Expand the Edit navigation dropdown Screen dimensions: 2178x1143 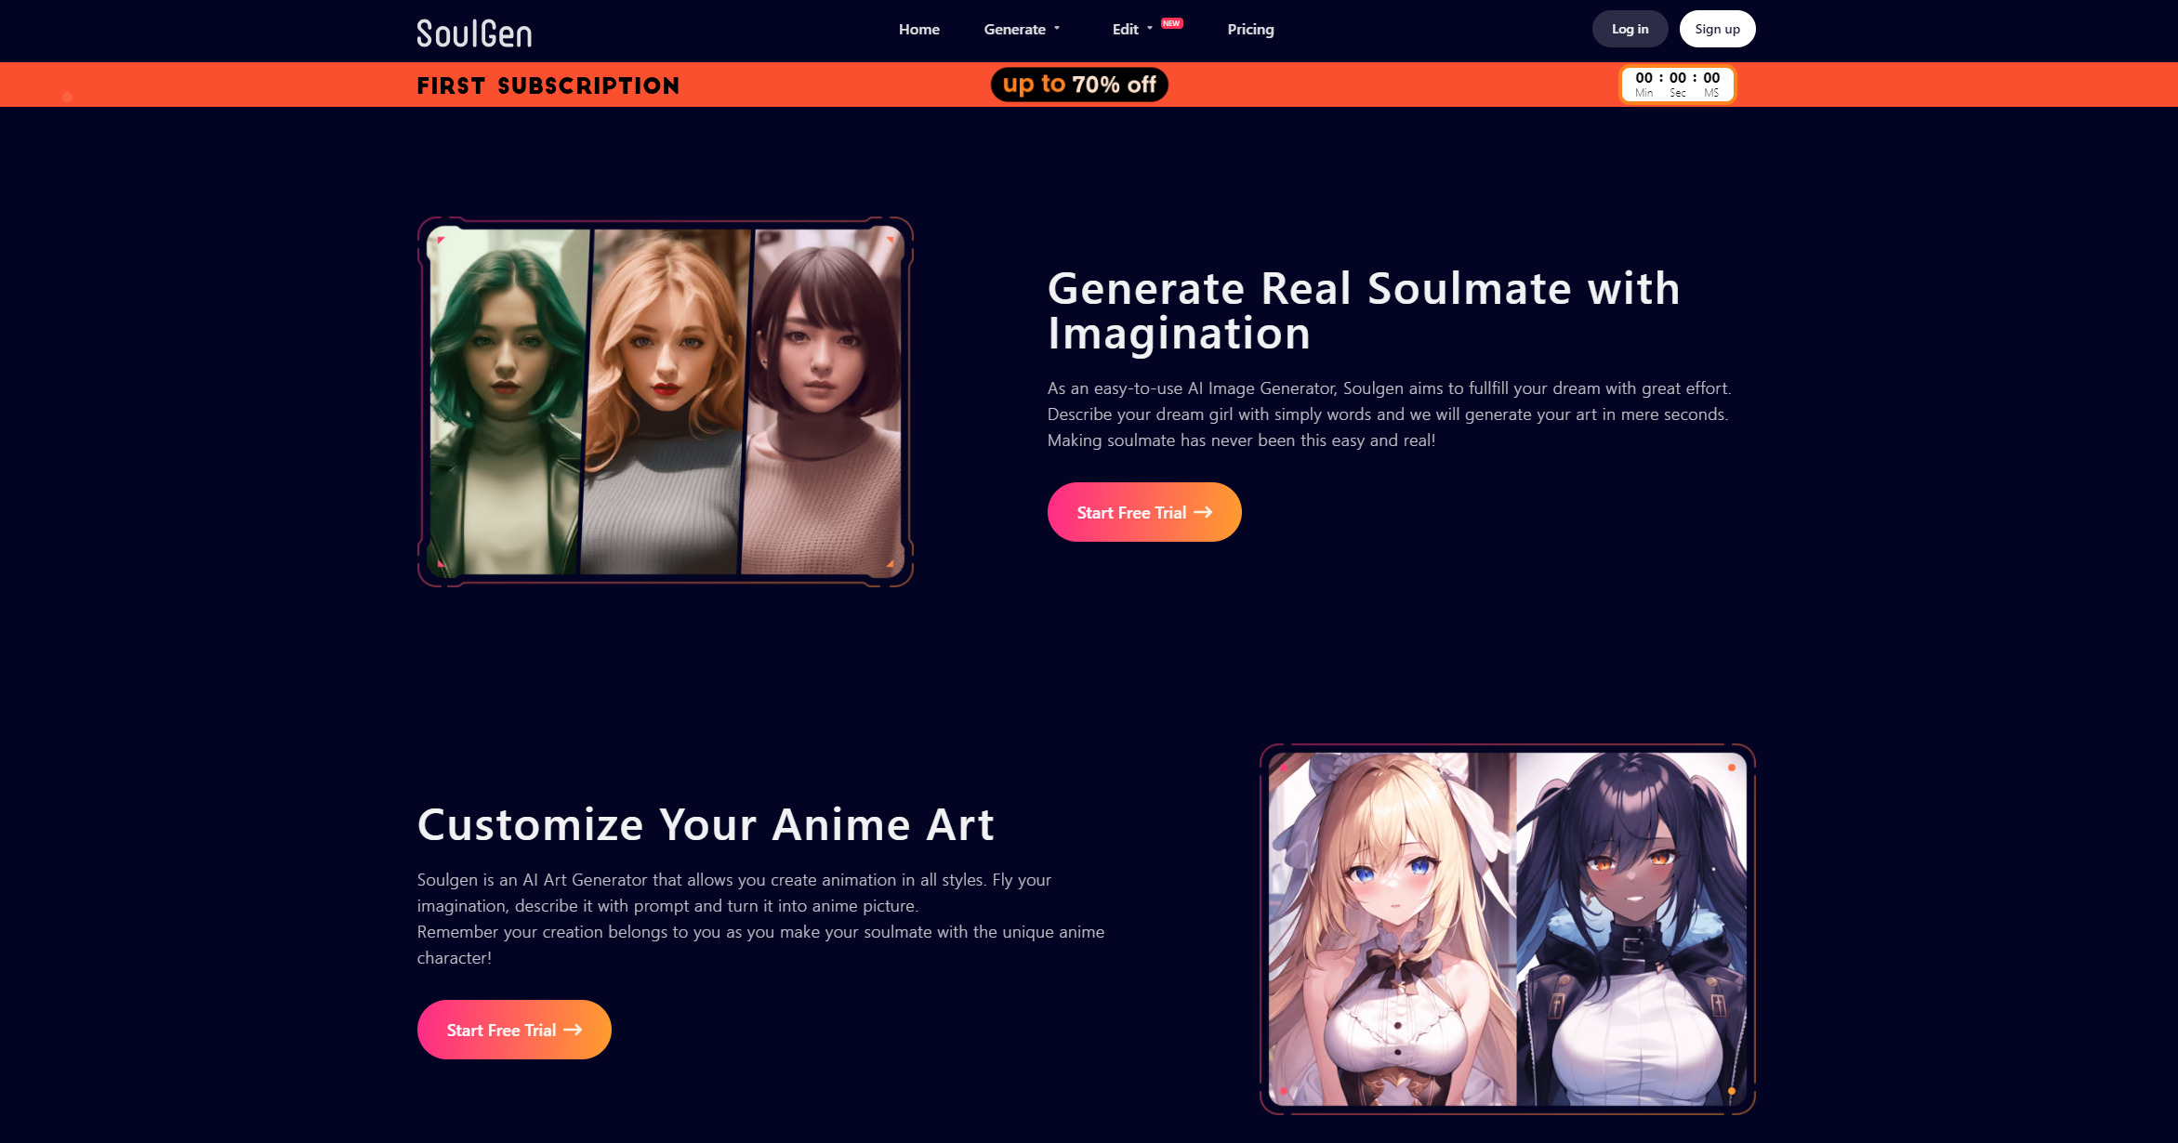pos(1134,29)
